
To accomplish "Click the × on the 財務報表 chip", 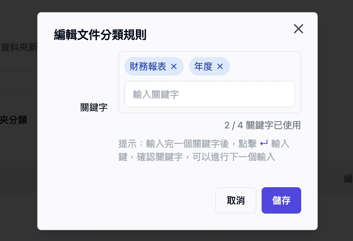I will (174, 66).
